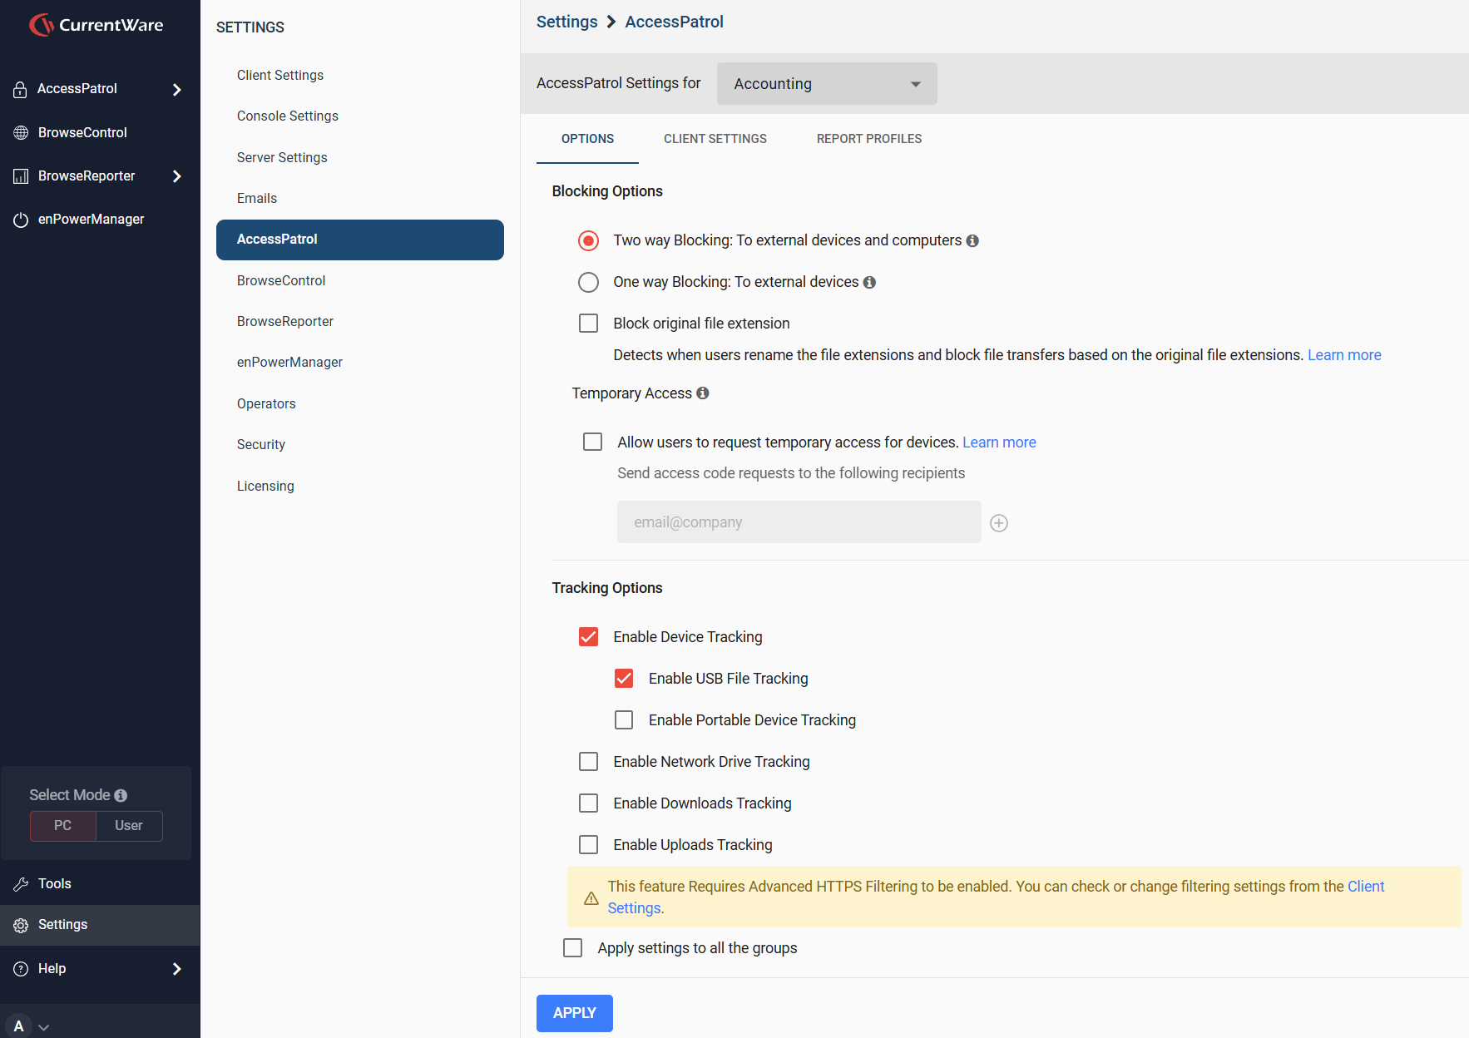Click the Help question mark icon
This screenshot has height=1038, width=1469.
[21, 969]
